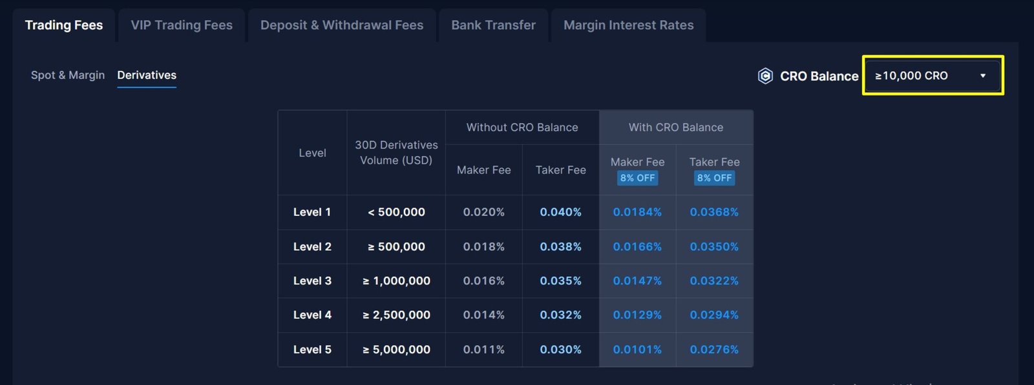The width and height of the screenshot is (1034, 385).
Task: Click the Without CRO Balance header
Action: coord(522,127)
